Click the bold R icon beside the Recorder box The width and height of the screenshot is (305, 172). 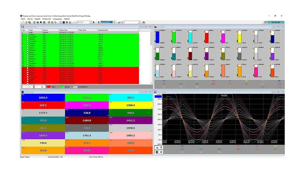(99, 22)
